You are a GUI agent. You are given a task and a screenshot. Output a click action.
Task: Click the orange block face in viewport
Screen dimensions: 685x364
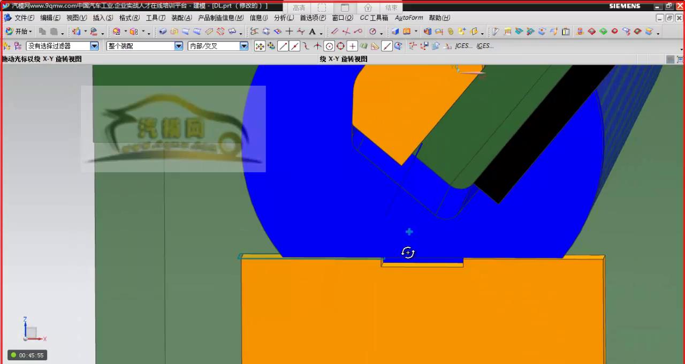tap(423, 316)
